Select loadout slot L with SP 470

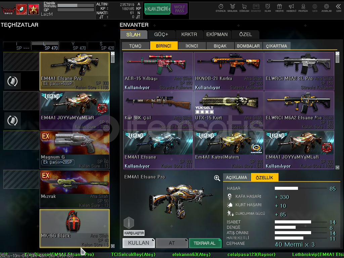45,46
